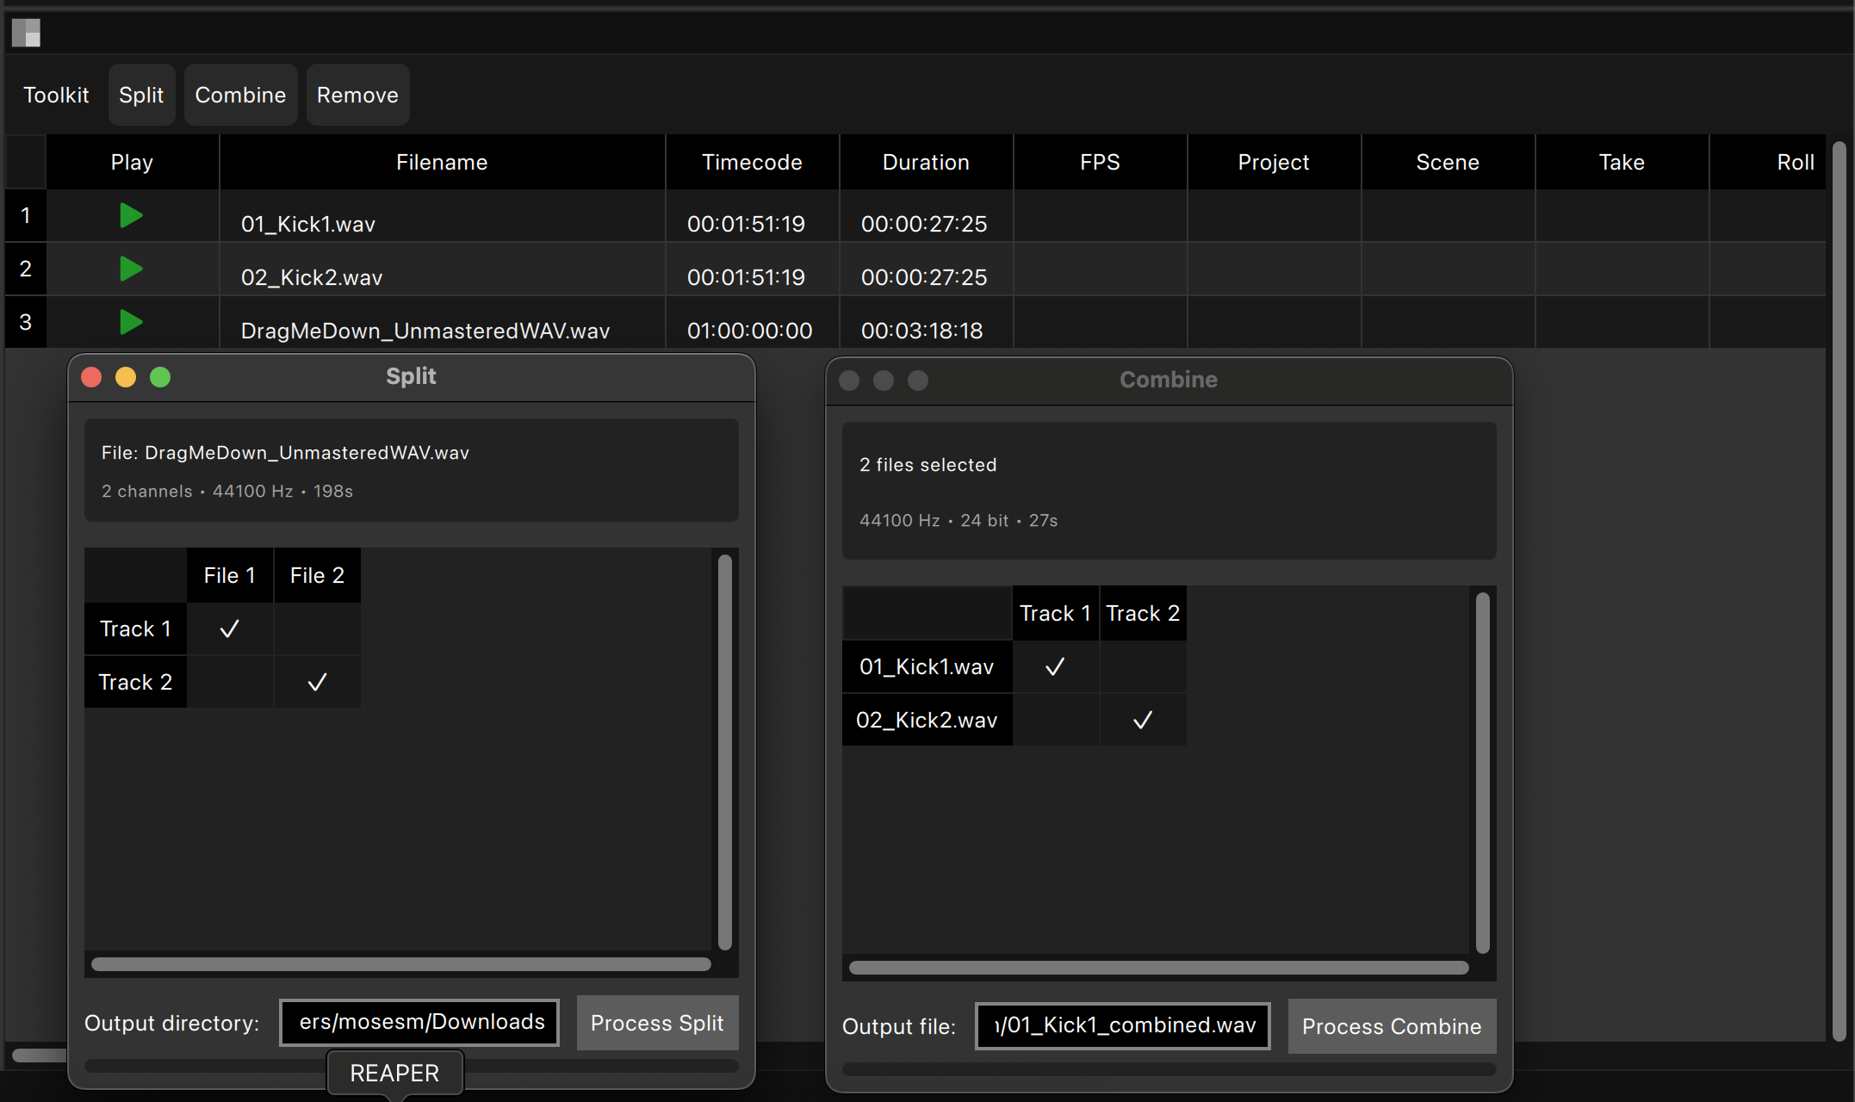Click the output directory field
Viewport: 1855px width, 1102px height.
419,1022
